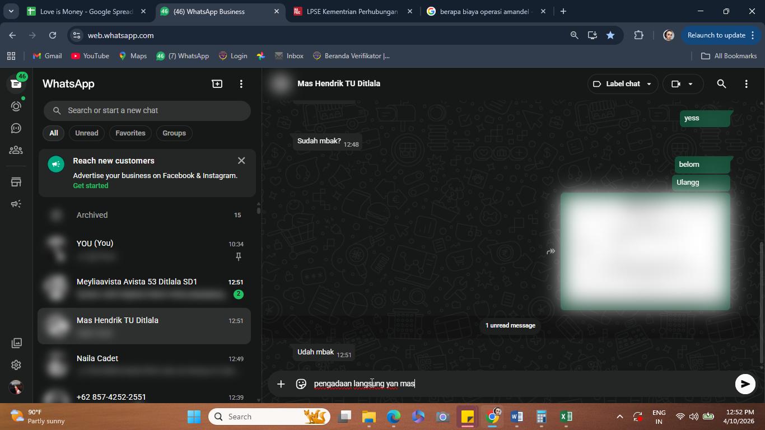Search inside this chat with magnifier
This screenshot has height=430, width=765.
721,84
